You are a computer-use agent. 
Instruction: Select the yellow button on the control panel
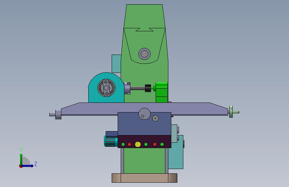(x=138, y=144)
